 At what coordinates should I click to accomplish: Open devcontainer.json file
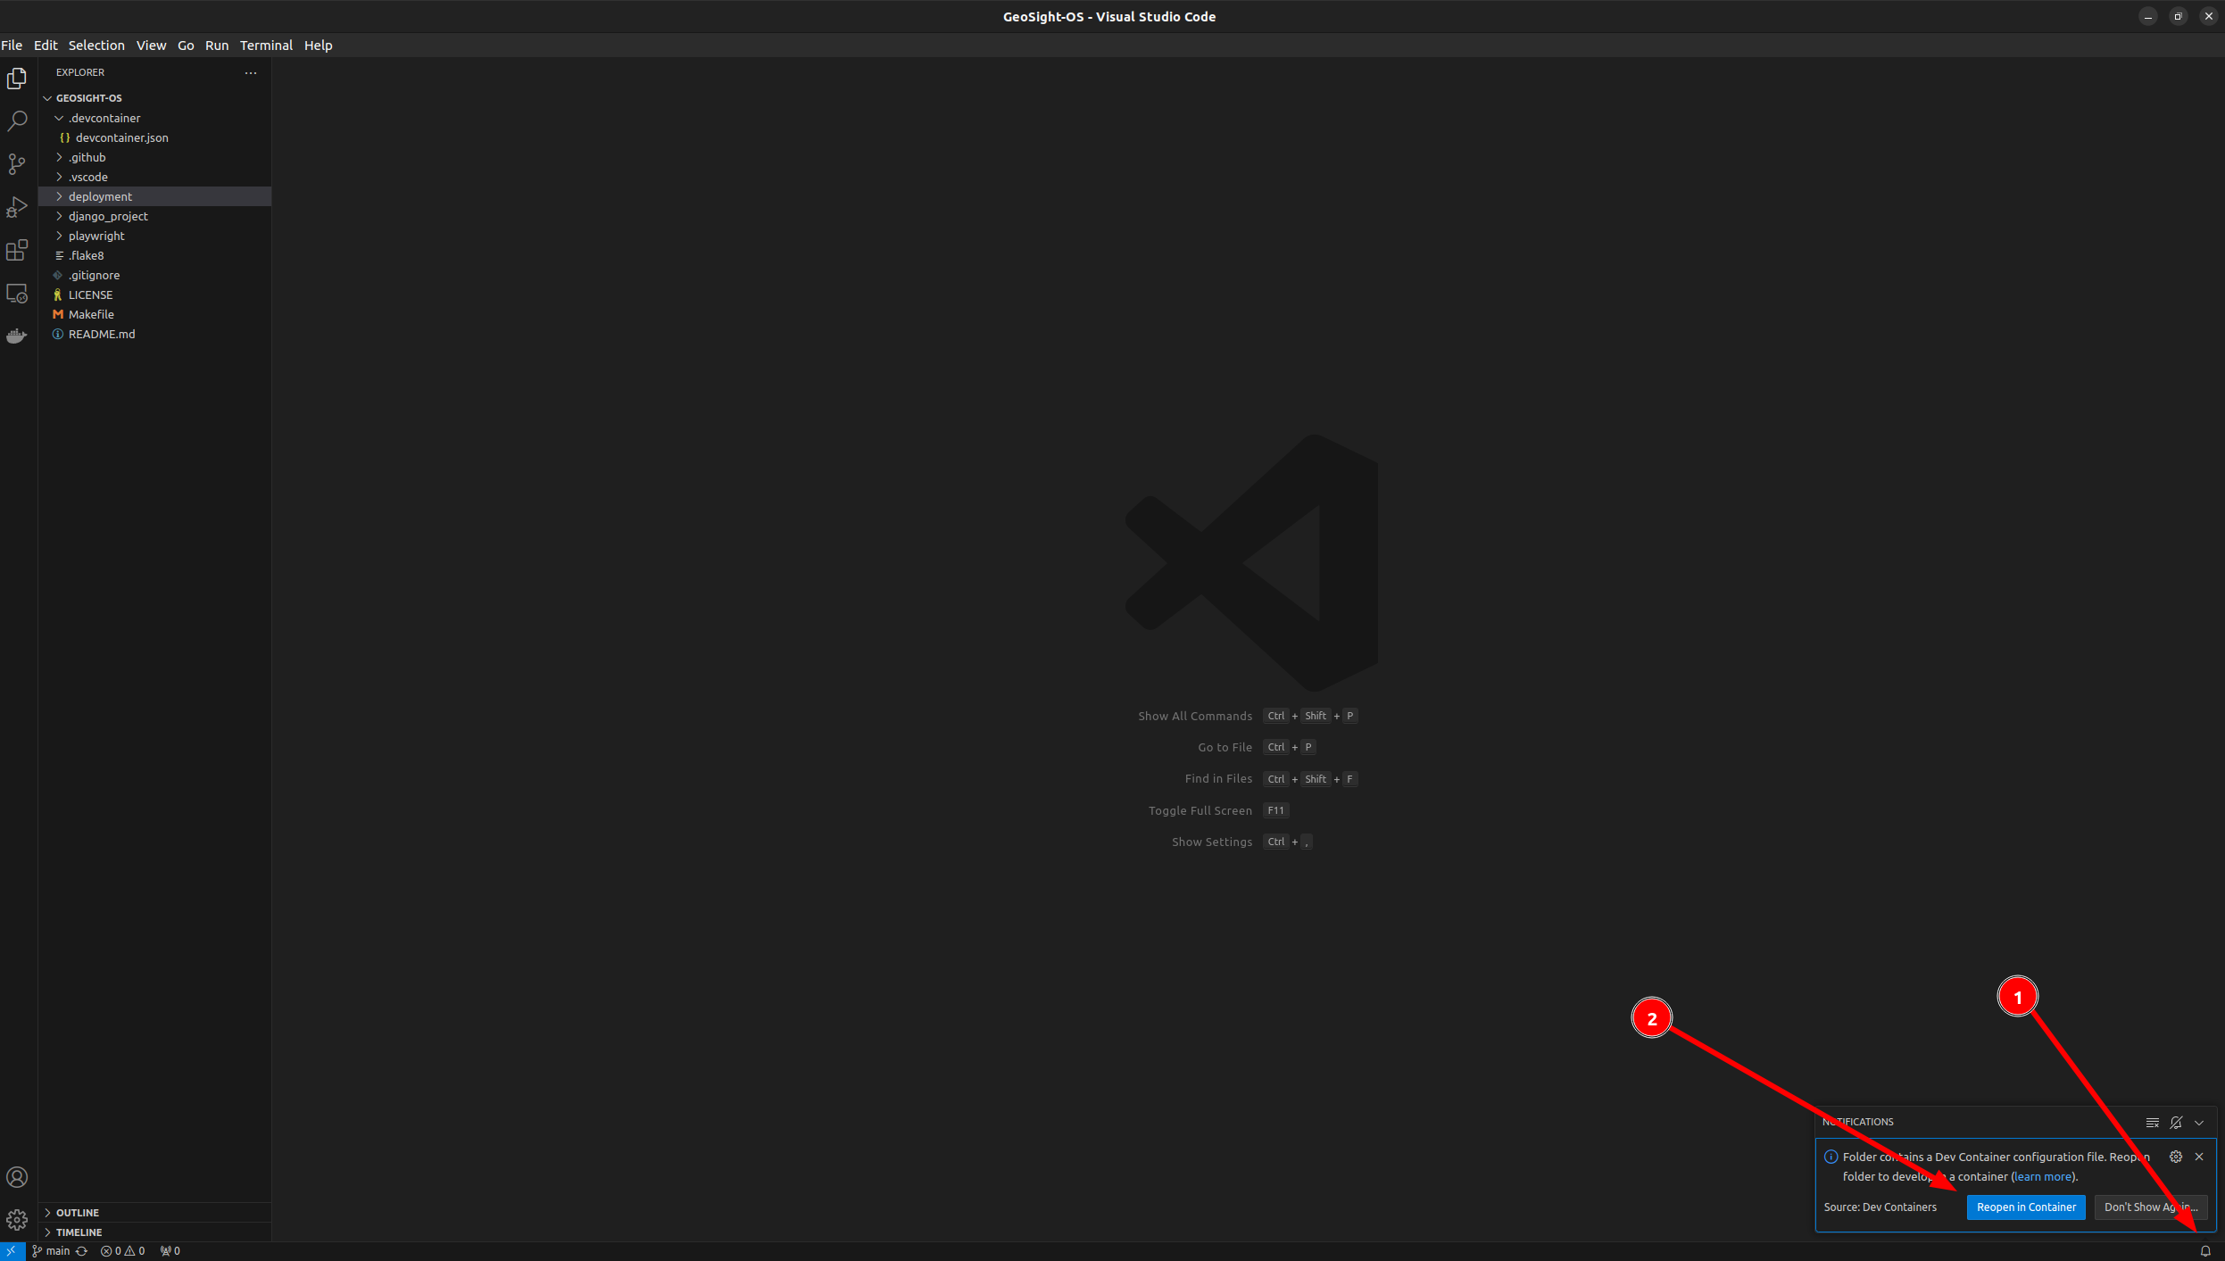[154, 137]
